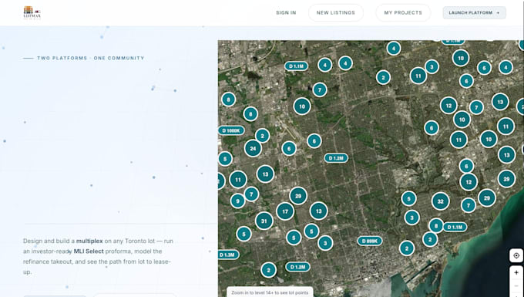Select the cluster marker labeled 24
The image size is (524, 297).
tap(253, 148)
